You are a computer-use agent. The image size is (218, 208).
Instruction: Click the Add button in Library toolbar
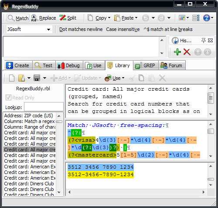(61, 78)
